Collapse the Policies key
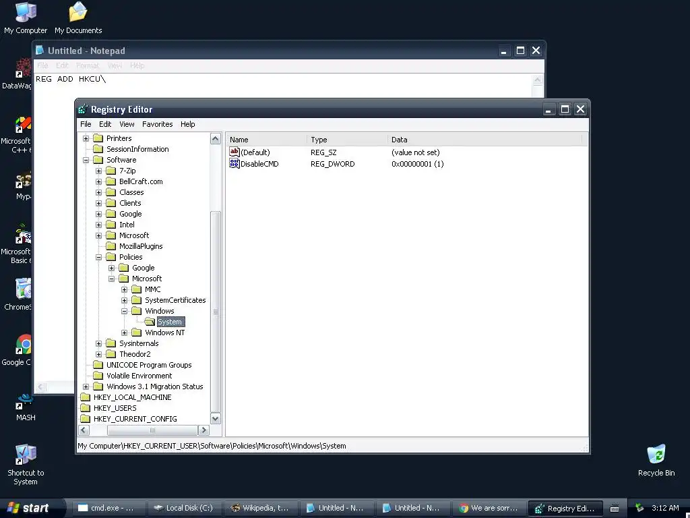 (x=99, y=257)
